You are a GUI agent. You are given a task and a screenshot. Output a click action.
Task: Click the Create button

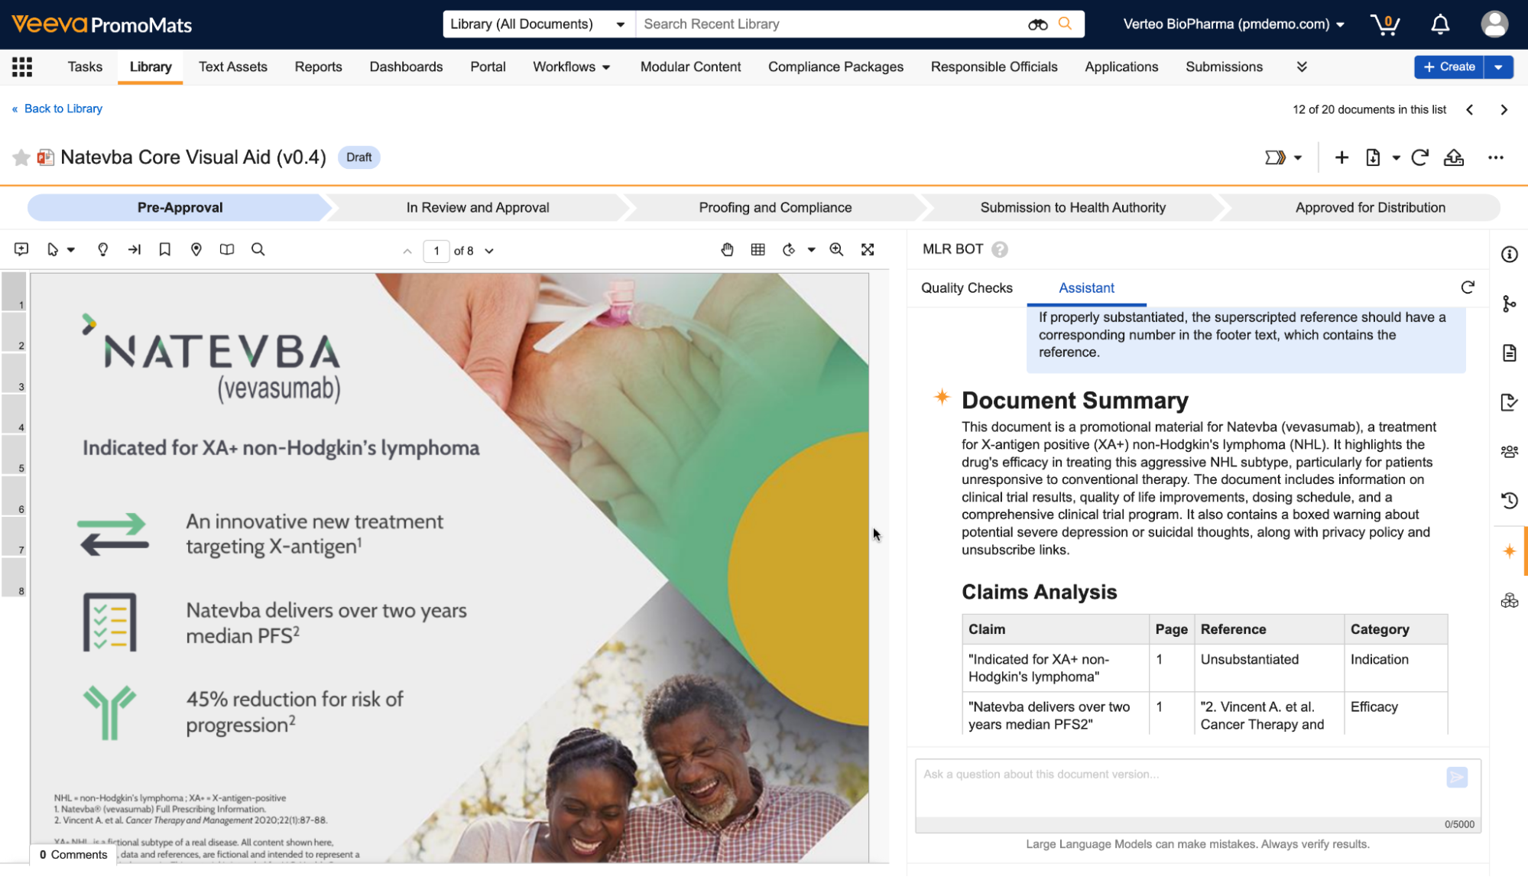click(x=1449, y=67)
